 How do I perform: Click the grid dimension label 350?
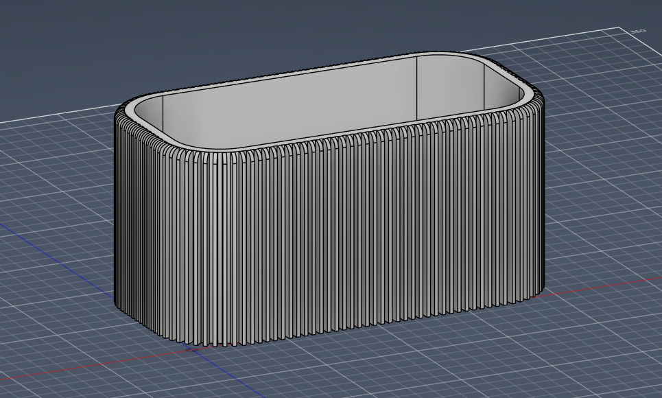click(638, 32)
